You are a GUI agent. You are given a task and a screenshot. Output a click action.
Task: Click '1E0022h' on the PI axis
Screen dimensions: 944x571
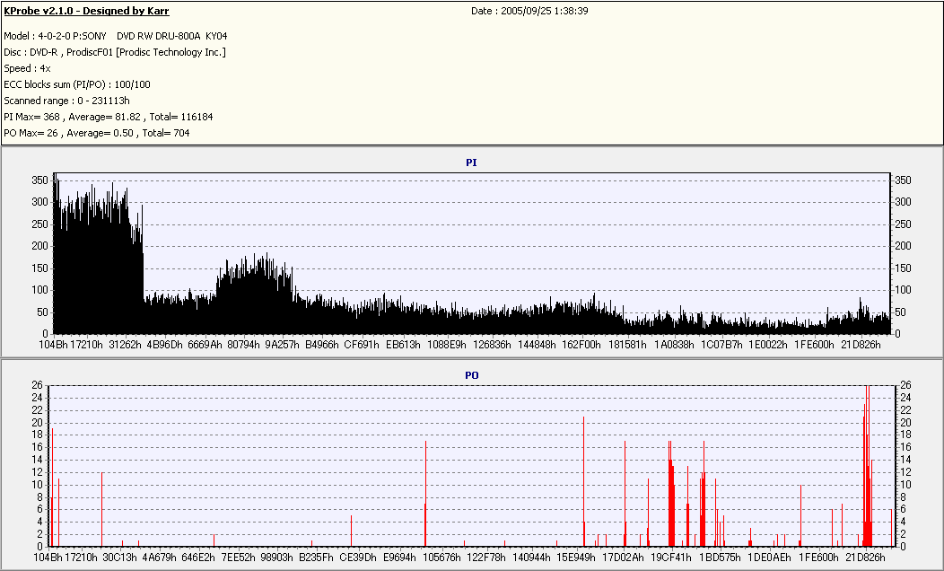(767, 345)
